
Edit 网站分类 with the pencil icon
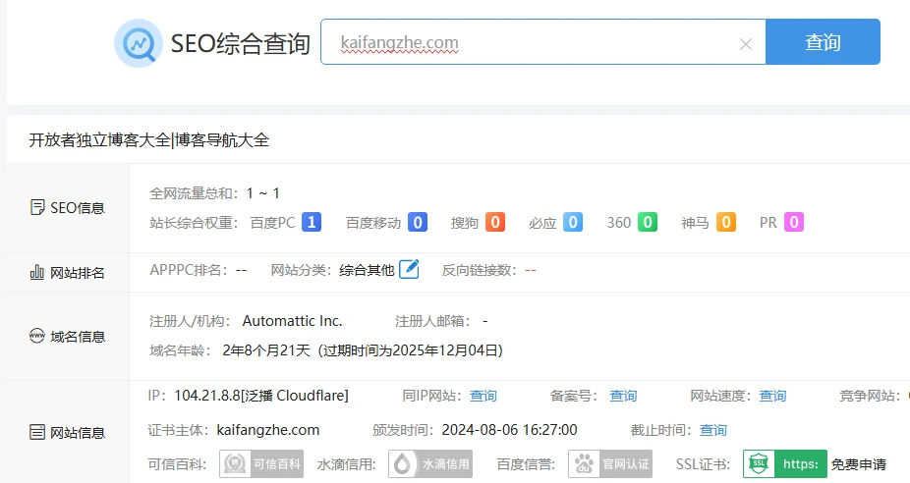(409, 269)
